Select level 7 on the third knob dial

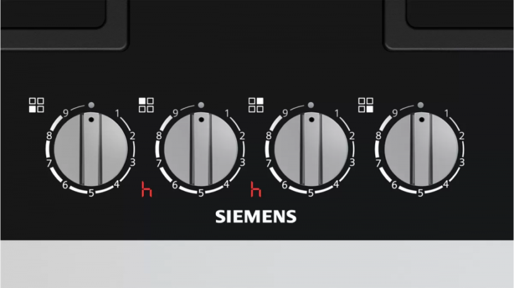click(269, 163)
